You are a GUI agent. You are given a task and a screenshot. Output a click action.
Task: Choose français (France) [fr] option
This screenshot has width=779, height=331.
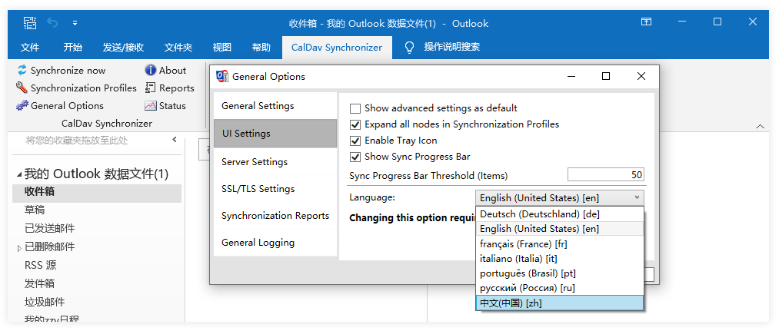pos(560,243)
